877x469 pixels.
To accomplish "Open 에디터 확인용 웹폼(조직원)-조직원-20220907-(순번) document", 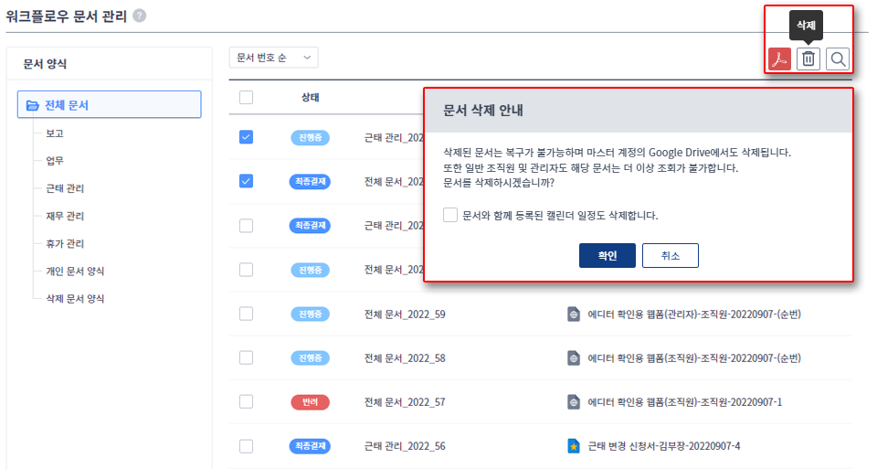I will [694, 357].
